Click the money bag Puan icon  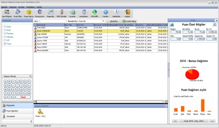pos(41,112)
